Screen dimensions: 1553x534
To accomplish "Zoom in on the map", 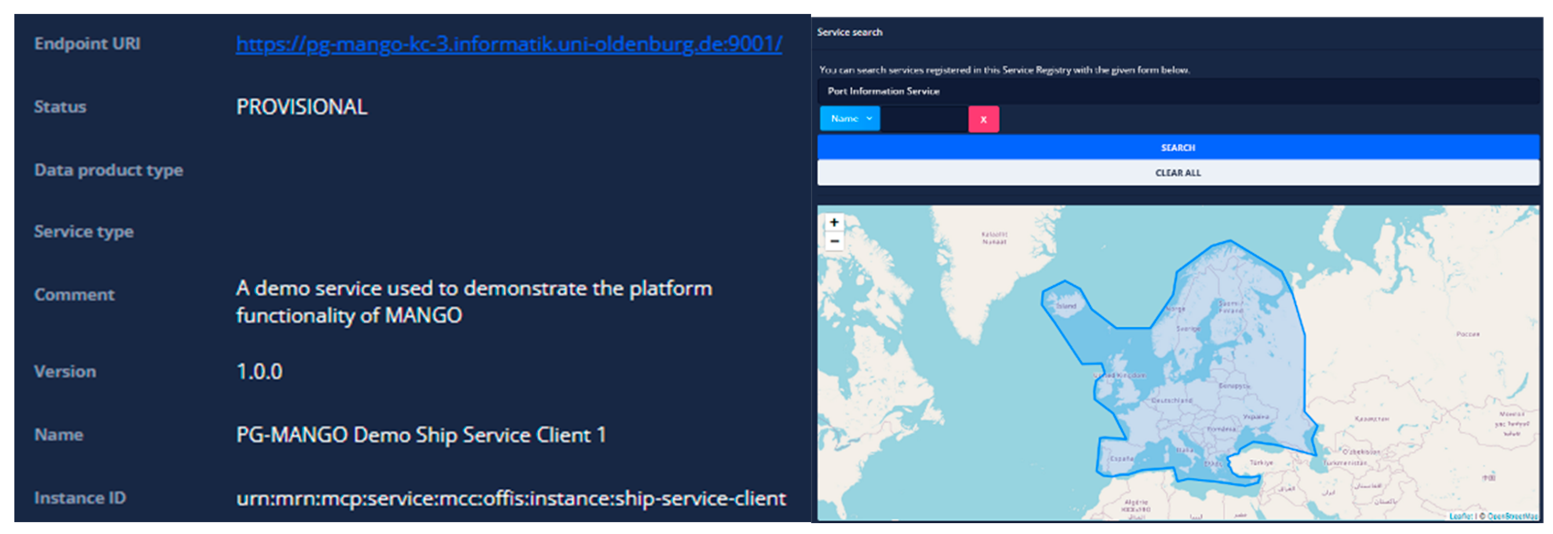I will [834, 223].
